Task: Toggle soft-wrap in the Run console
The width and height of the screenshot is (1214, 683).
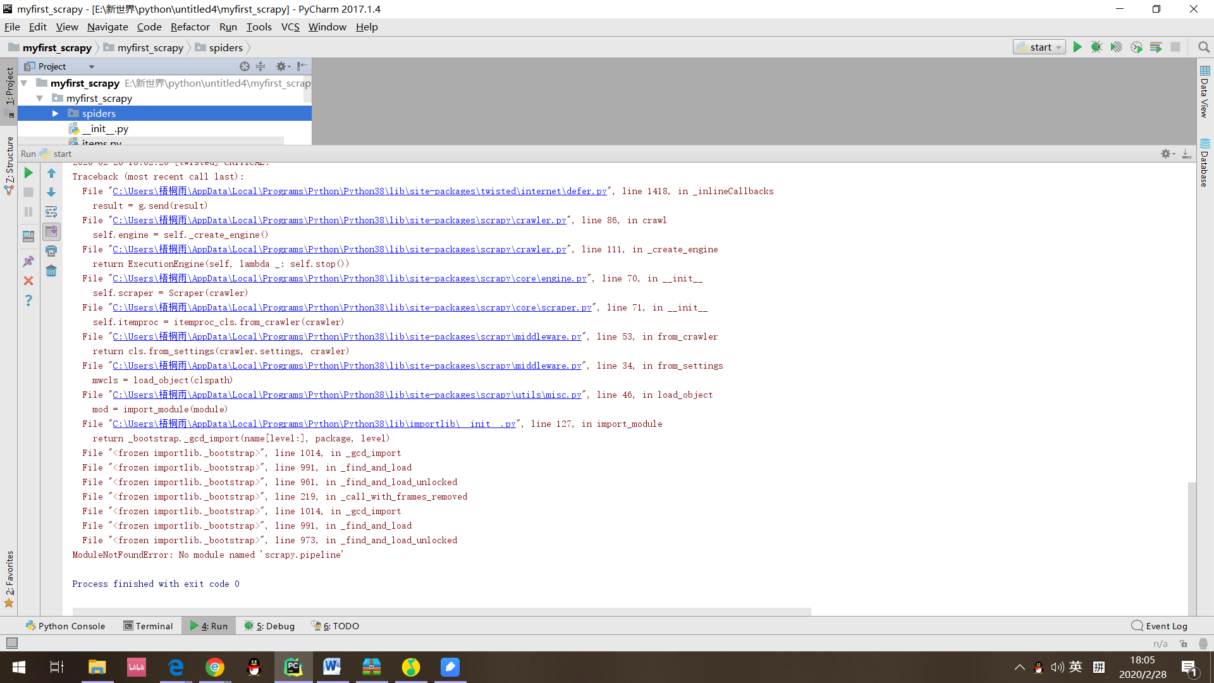Action: pos(51,212)
